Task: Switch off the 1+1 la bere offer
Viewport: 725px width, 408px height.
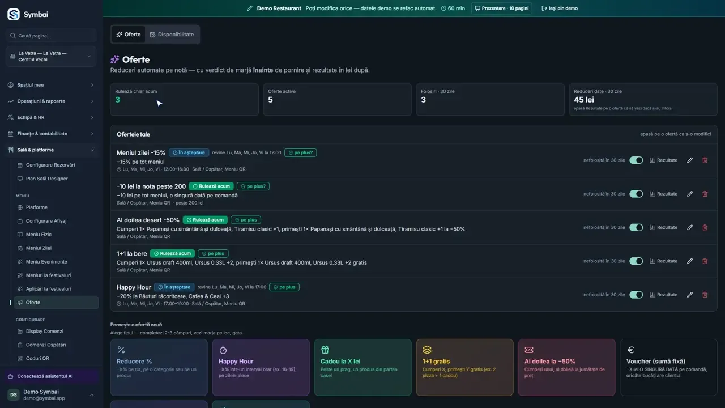Action: click(636, 261)
